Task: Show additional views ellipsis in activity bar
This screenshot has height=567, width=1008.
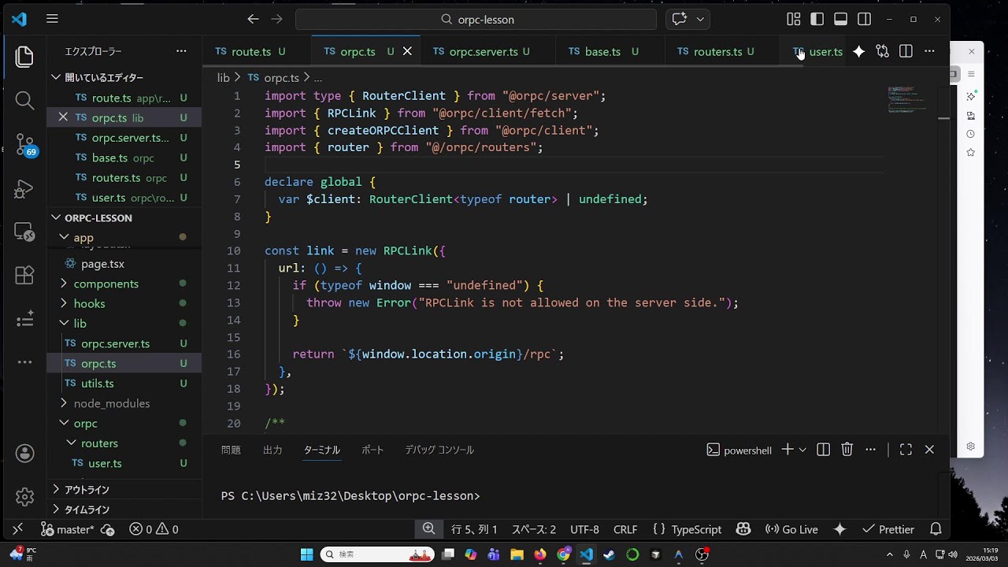Action: [24, 363]
